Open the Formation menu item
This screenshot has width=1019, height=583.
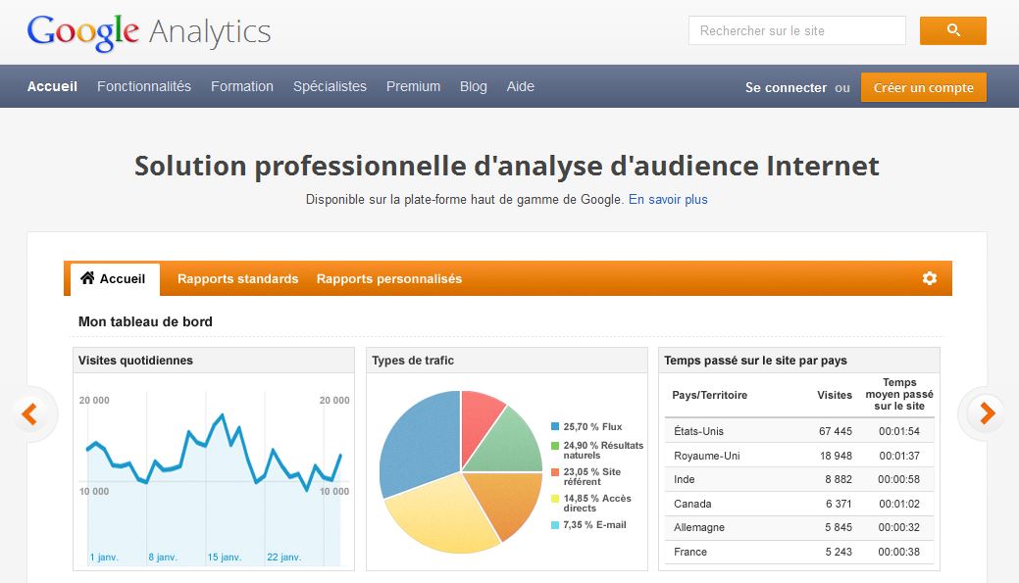pyautogui.click(x=241, y=86)
